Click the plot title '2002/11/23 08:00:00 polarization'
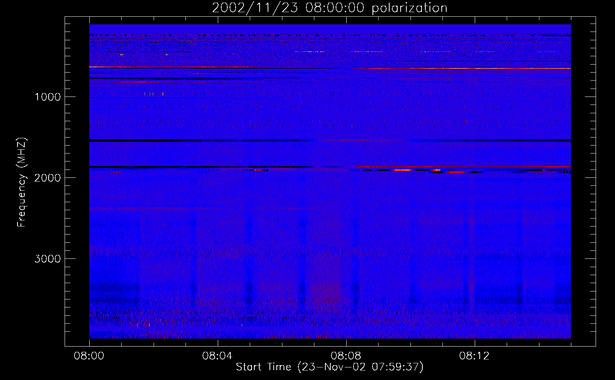Image resolution: width=615 pixels, height=380 pixels. pyautogui.click(x=330, y=8)
